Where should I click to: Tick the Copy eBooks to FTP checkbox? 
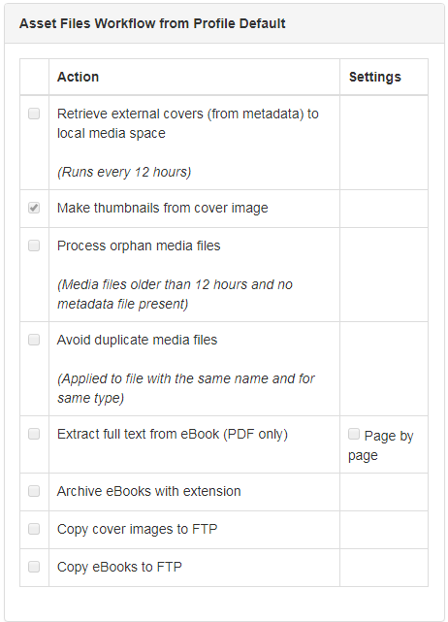click(34, 567)
